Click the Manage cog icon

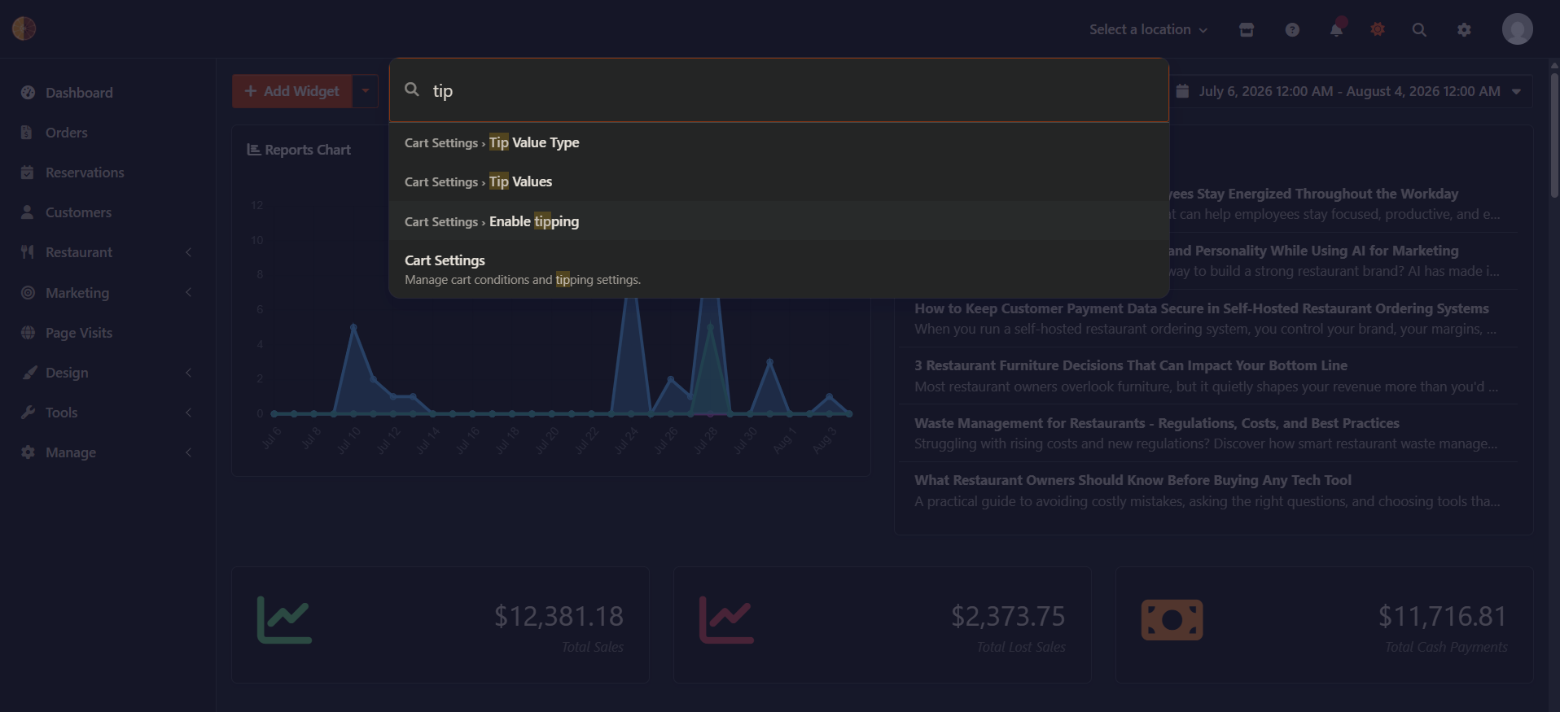click(x=28, y=452)
